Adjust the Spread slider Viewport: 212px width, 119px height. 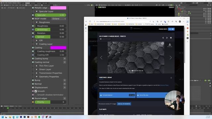(x=50, y=37)
